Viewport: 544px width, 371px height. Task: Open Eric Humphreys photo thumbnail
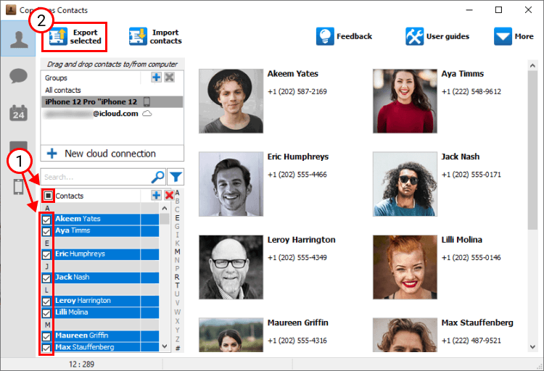click(231, 184)
